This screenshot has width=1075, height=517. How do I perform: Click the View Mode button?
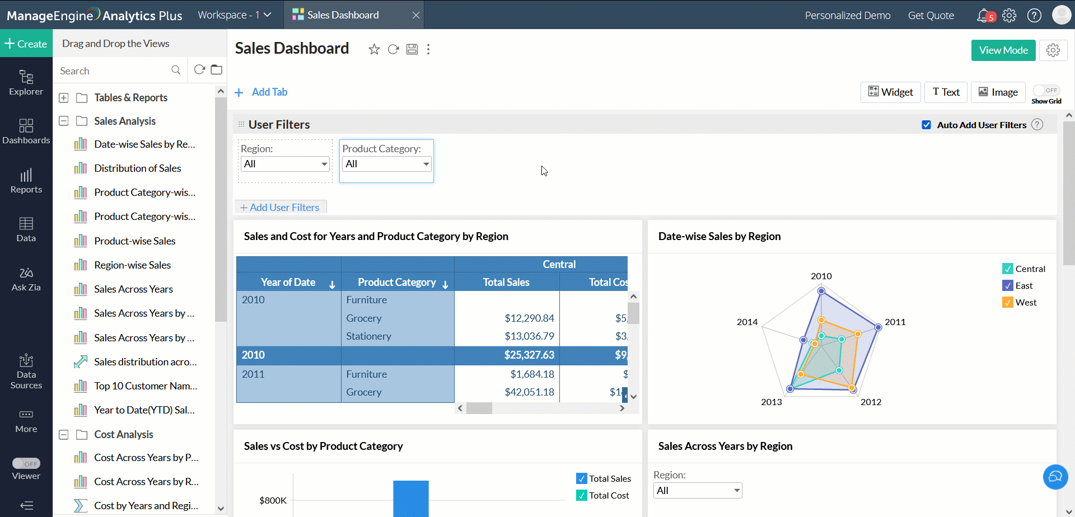click(x=1003, y=50)
